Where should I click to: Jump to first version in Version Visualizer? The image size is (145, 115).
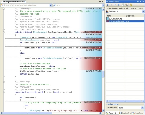[x=108, y=5]
